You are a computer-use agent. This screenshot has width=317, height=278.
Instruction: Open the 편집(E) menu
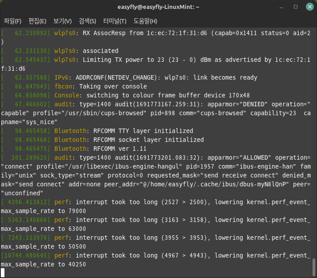pyautogui.click(x=37, y=21)
